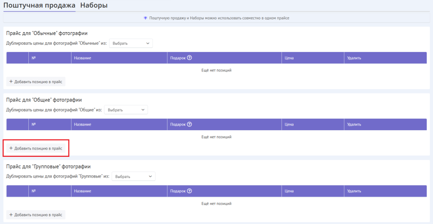The image size is (433, 224).
Task: Click "Цена" column header in "Обычные" table
Action: click(x=289, y=58)
